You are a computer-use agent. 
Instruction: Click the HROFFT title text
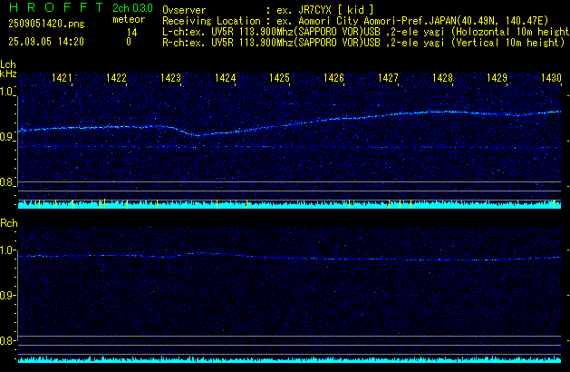pyautogui.click(x=56, y=7)
